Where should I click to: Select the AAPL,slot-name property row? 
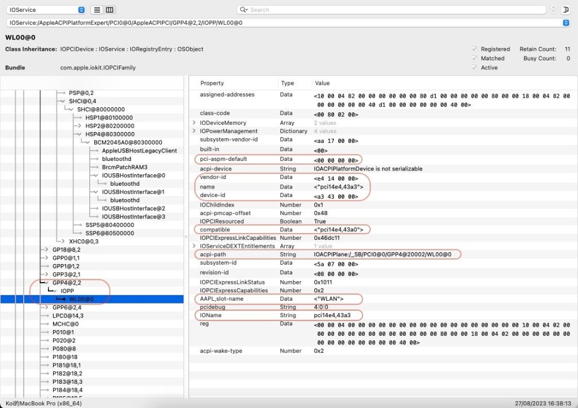click(383, 299)
